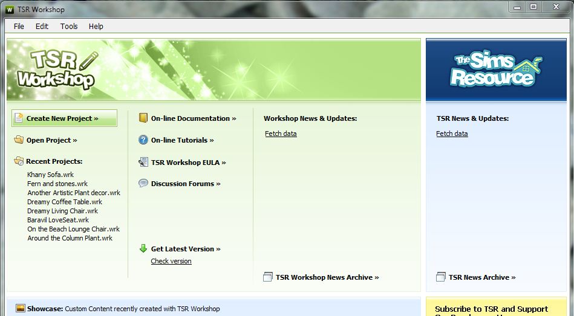Click the TSR Workshop title bar app icon

pyautogui.click(x=10, y=10)
